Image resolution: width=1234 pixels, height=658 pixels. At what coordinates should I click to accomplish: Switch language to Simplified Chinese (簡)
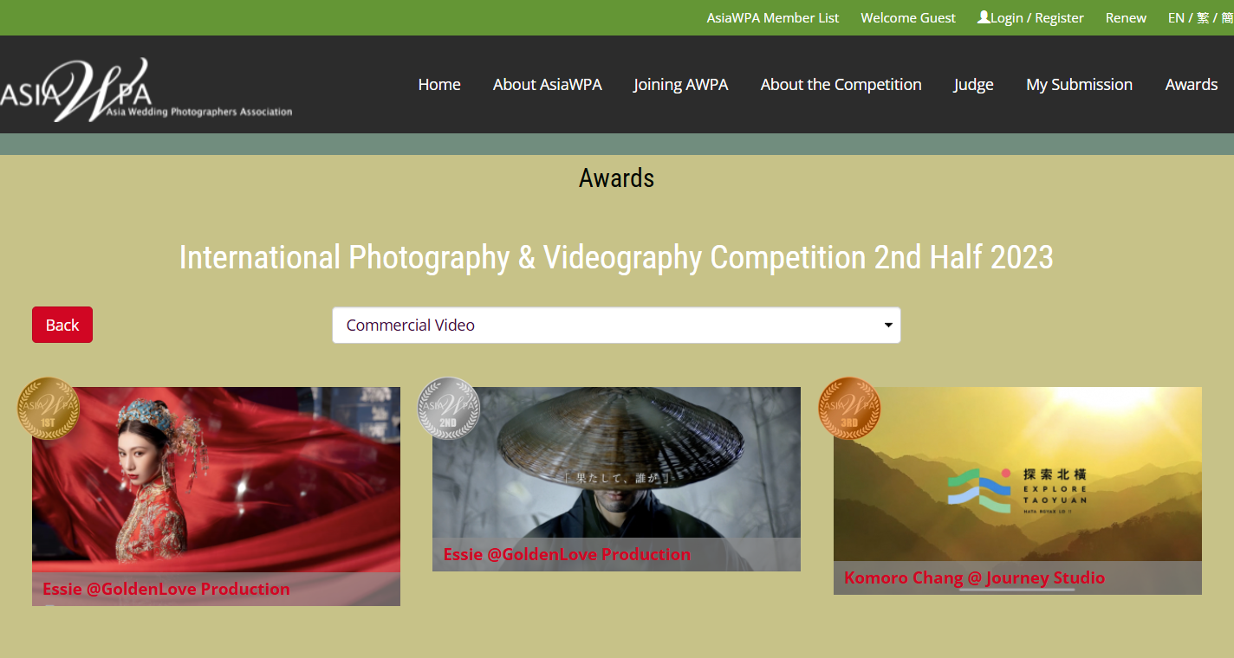pos(1227,17)
